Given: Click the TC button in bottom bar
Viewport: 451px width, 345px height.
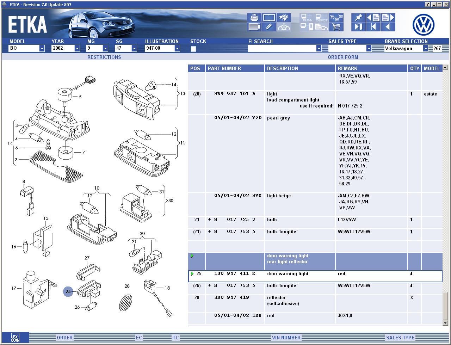Looking at the screenshot, I should tap(175, 338).
